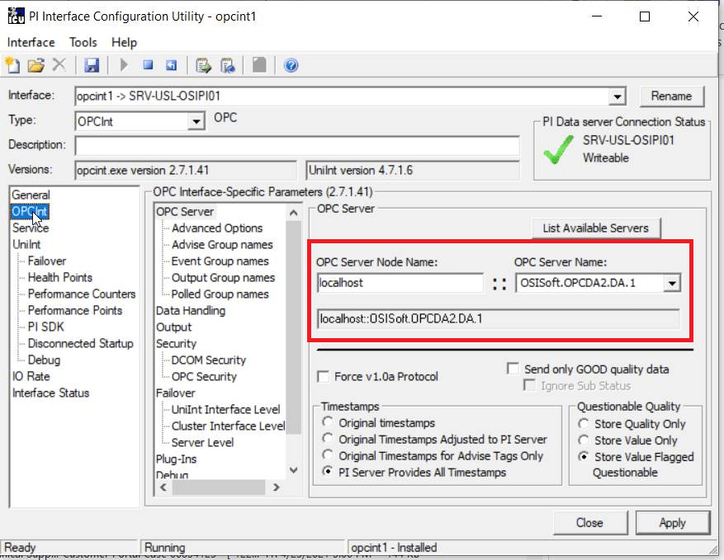Click the Description input field

pyautogui.click(x=297, y=146)
